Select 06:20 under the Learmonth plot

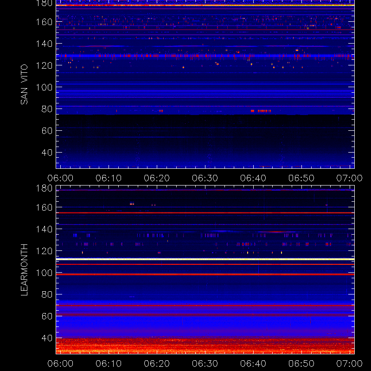(x=157, y=364)
